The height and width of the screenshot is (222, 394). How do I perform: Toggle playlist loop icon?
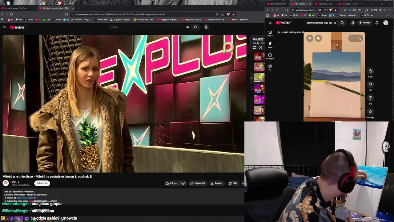[x=255, y=47]
